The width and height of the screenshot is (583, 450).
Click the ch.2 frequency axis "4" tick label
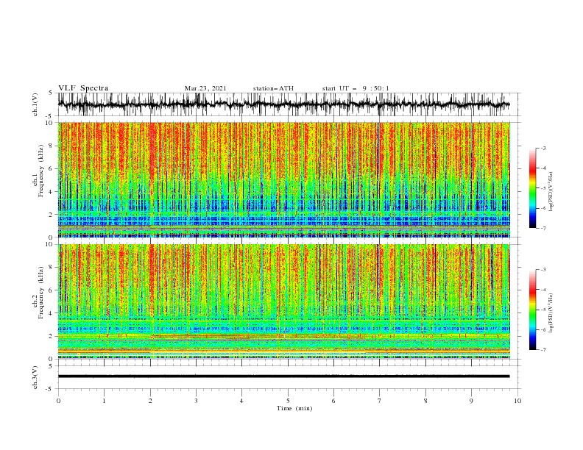tap(51, 314)
